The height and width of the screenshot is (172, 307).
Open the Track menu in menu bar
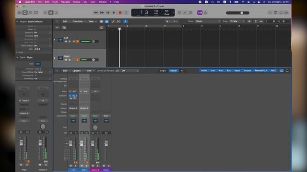pos(55,2)
